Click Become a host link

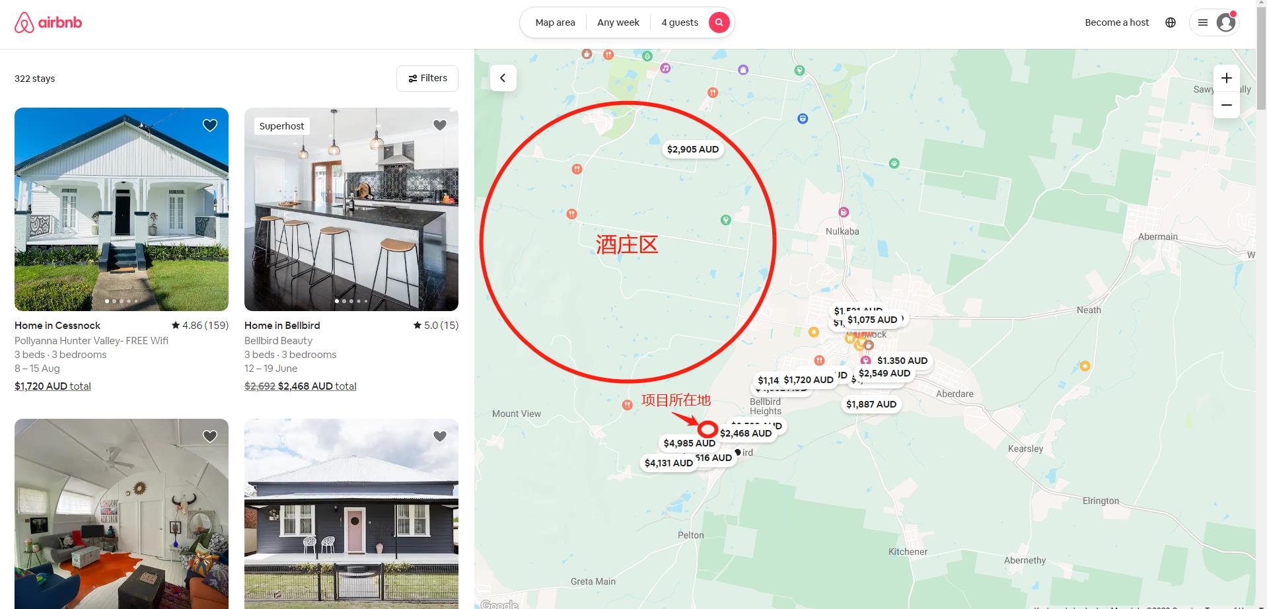pos(1117,22)
